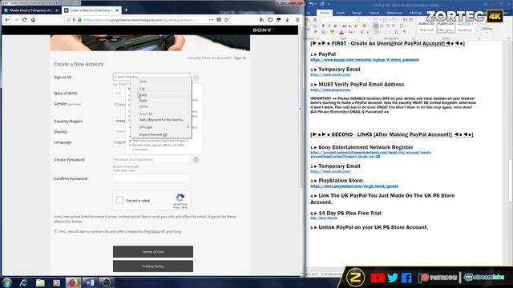The width and height of the screenshot is (513, 288).
Task: Go back using Firefox back arrow
Action: coord(7,19)
